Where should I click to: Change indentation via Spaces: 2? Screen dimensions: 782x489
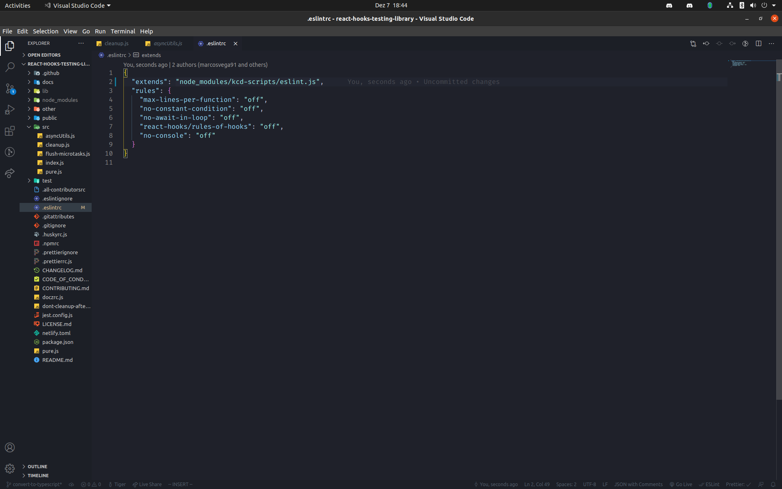click(566, 485)
